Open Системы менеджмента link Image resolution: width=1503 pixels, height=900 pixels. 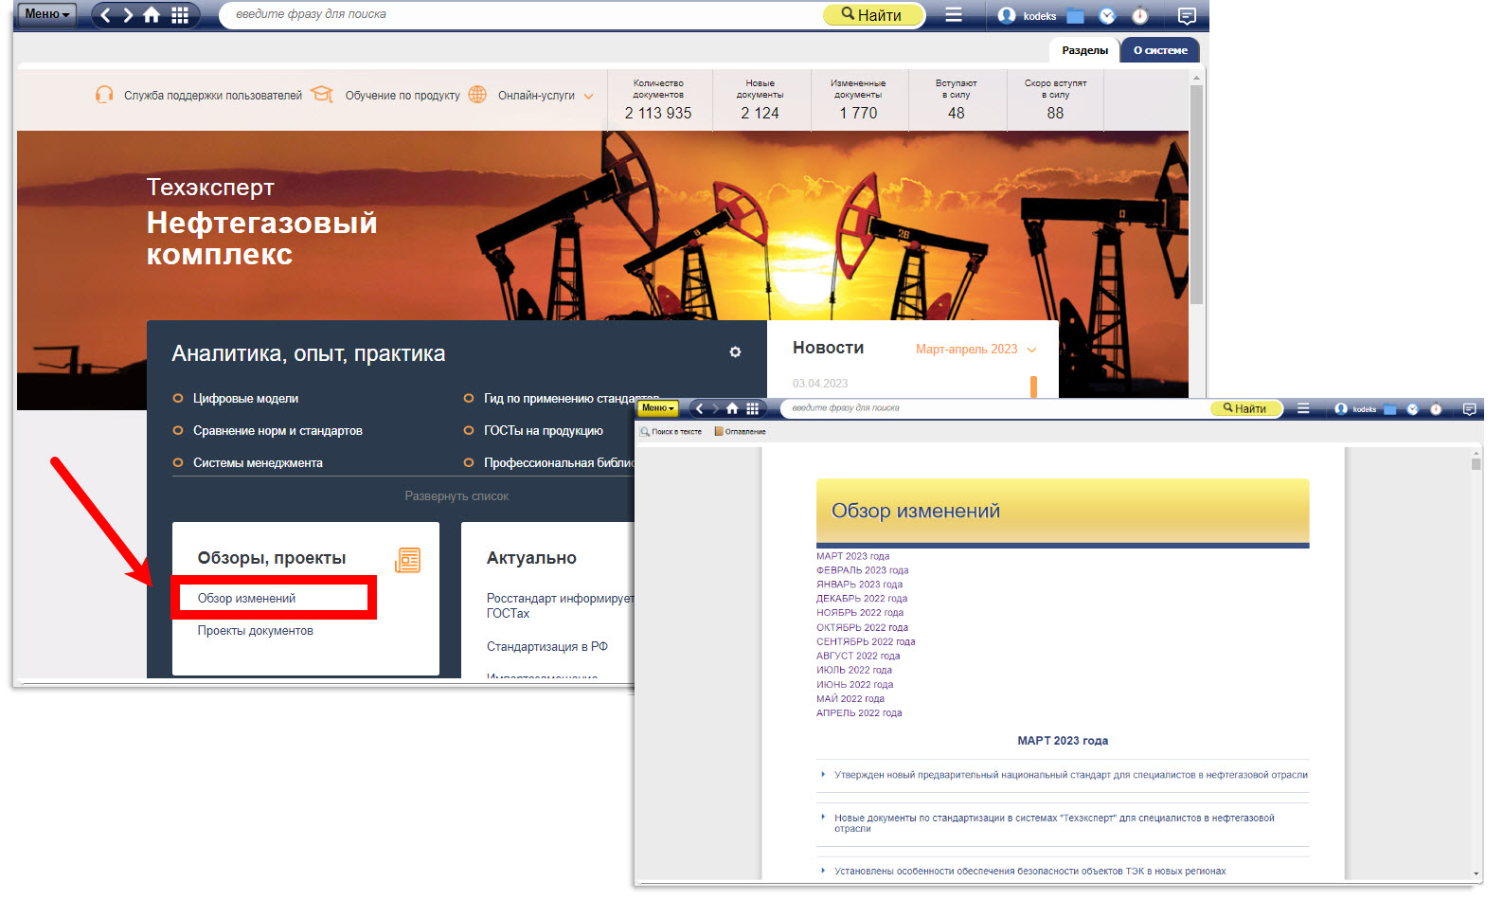click(x=258, y=463)
